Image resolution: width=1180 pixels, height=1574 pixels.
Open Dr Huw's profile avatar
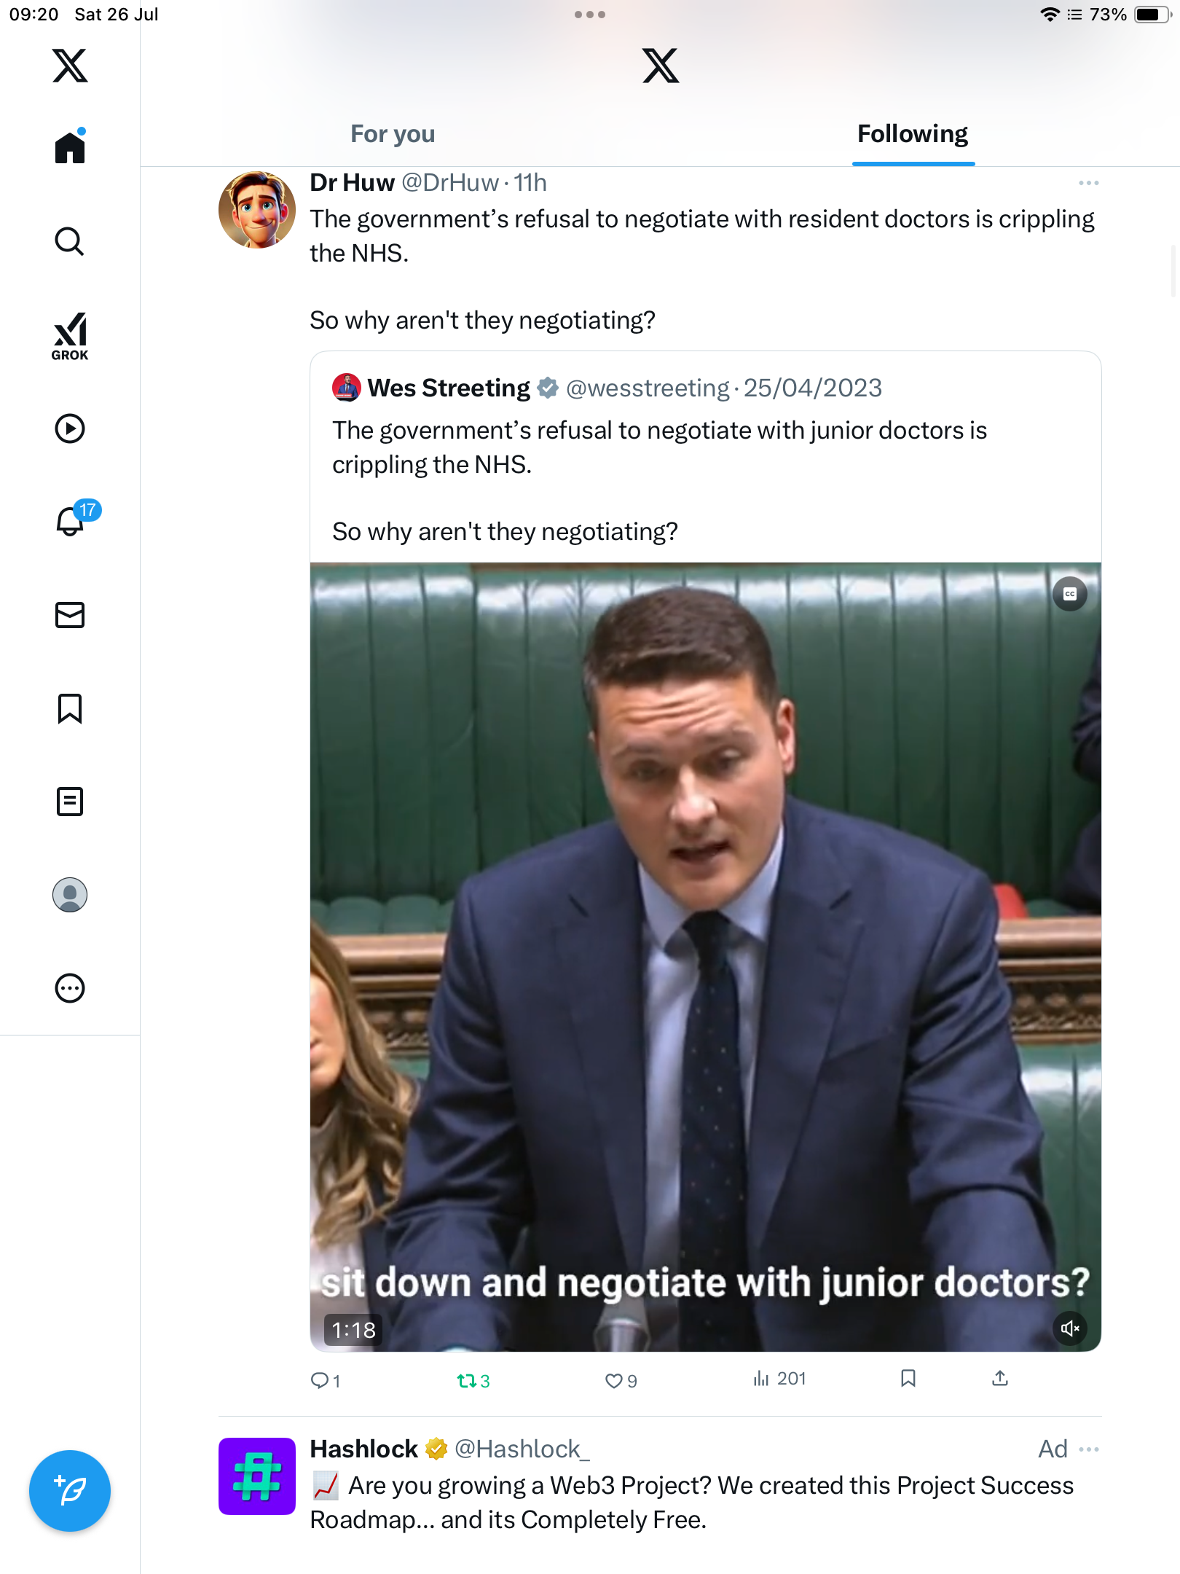(x=257, y=210)
